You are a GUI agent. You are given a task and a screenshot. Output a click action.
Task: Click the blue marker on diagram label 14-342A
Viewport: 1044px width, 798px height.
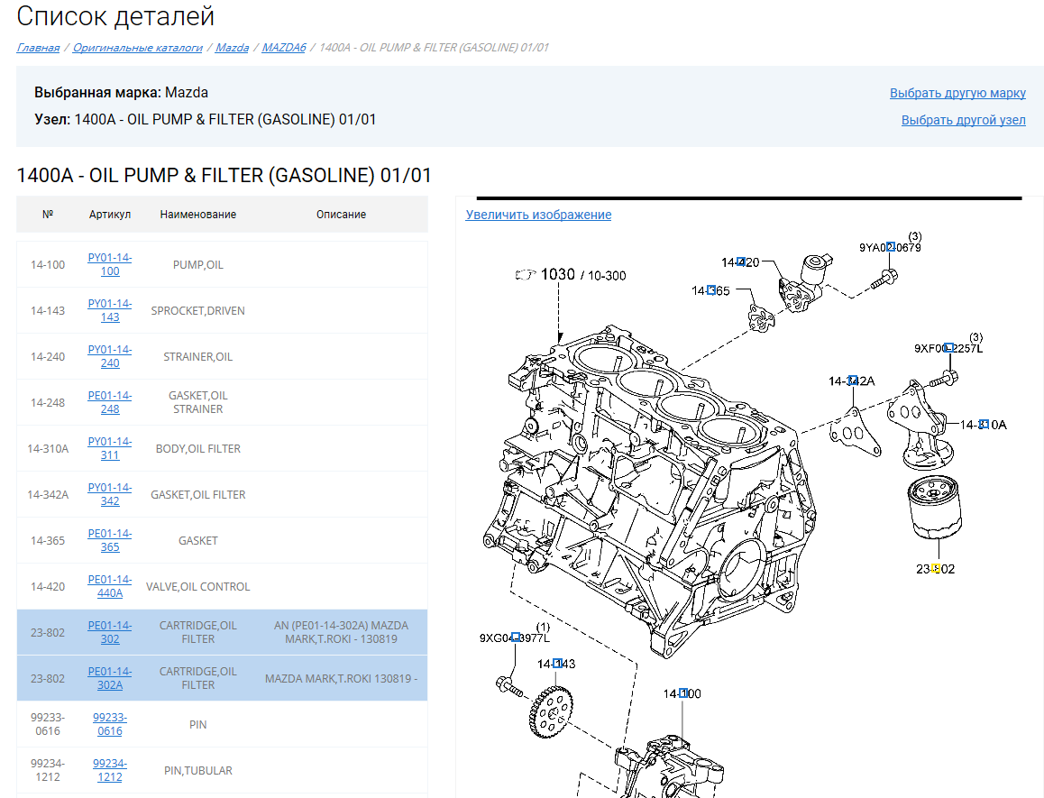tap(853, 381)
